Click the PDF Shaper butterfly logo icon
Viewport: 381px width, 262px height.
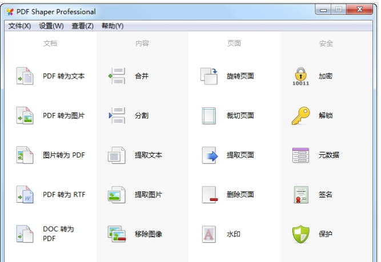[x=10, y=11]
